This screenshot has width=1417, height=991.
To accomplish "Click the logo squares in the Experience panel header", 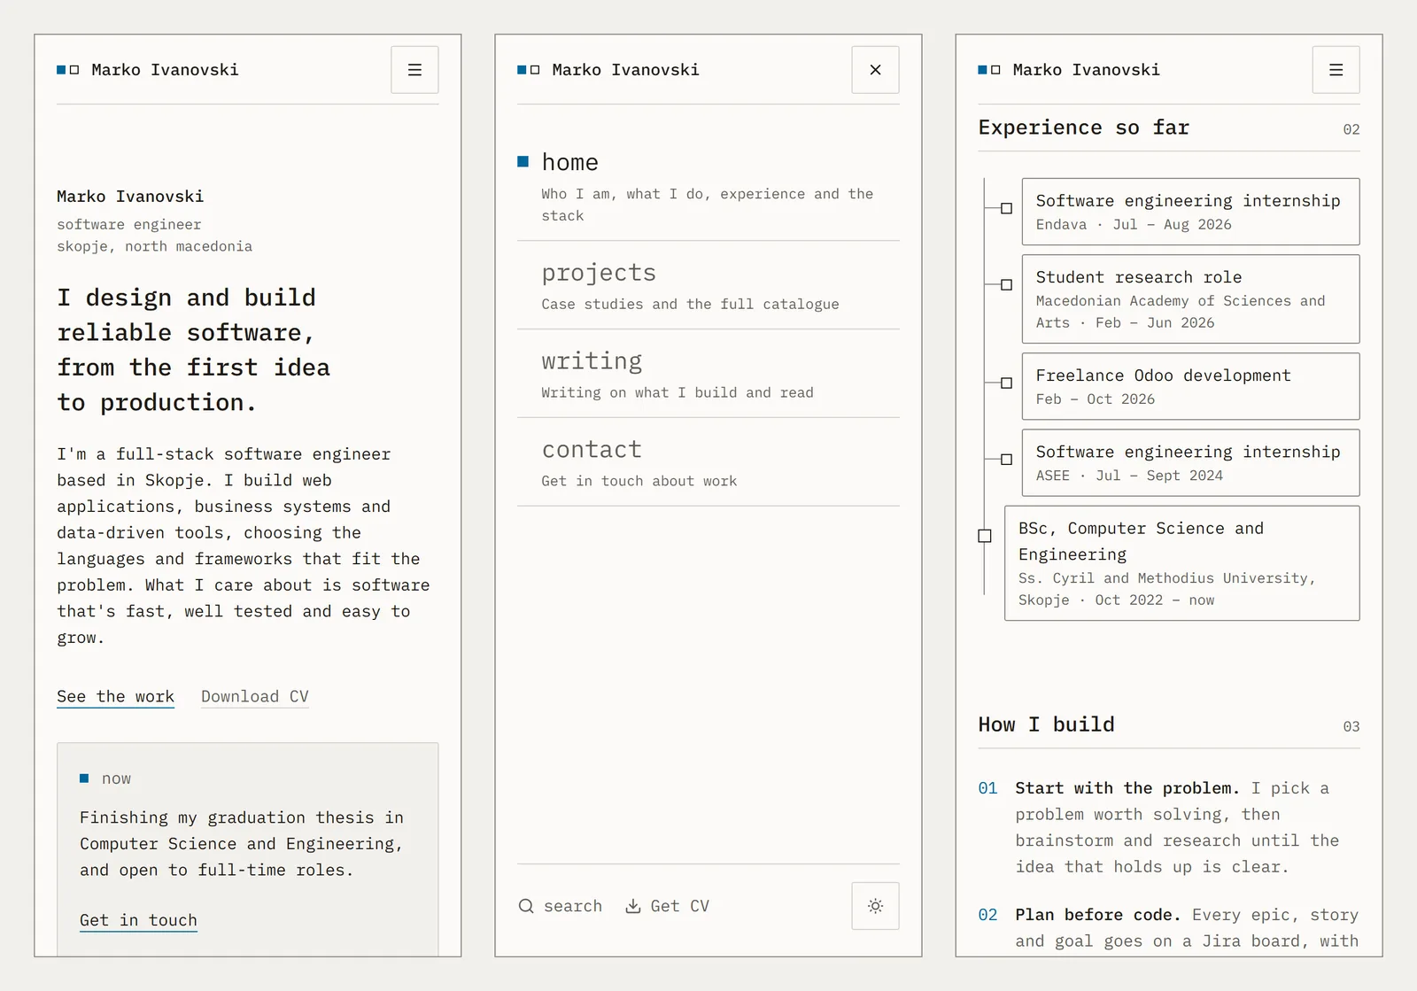I will coord(989,70).
